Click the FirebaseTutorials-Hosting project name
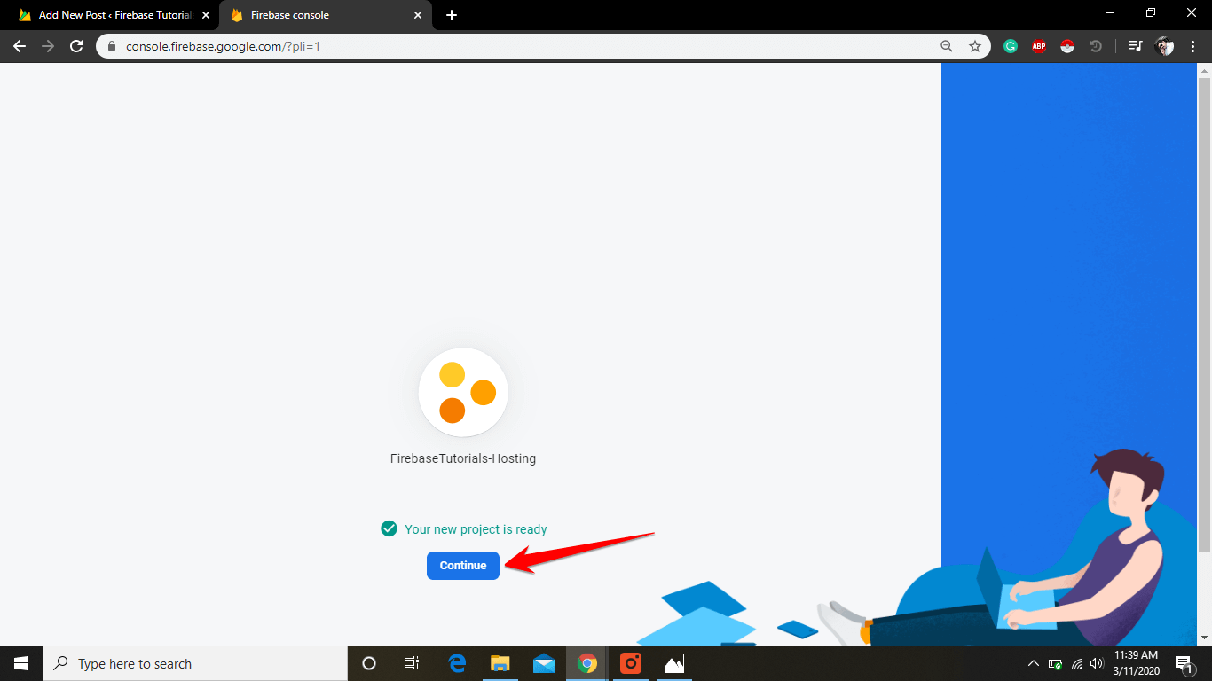Screen dimensions: 1212x681 [463, 458]
